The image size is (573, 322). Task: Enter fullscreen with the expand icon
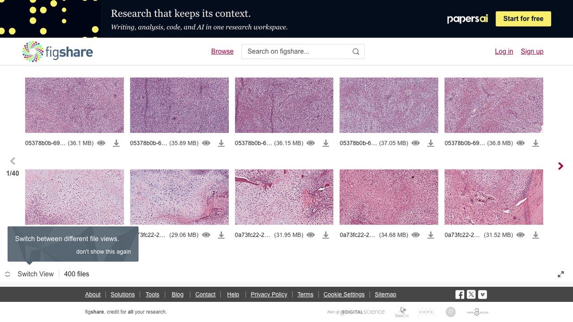(x=560, y=274)
